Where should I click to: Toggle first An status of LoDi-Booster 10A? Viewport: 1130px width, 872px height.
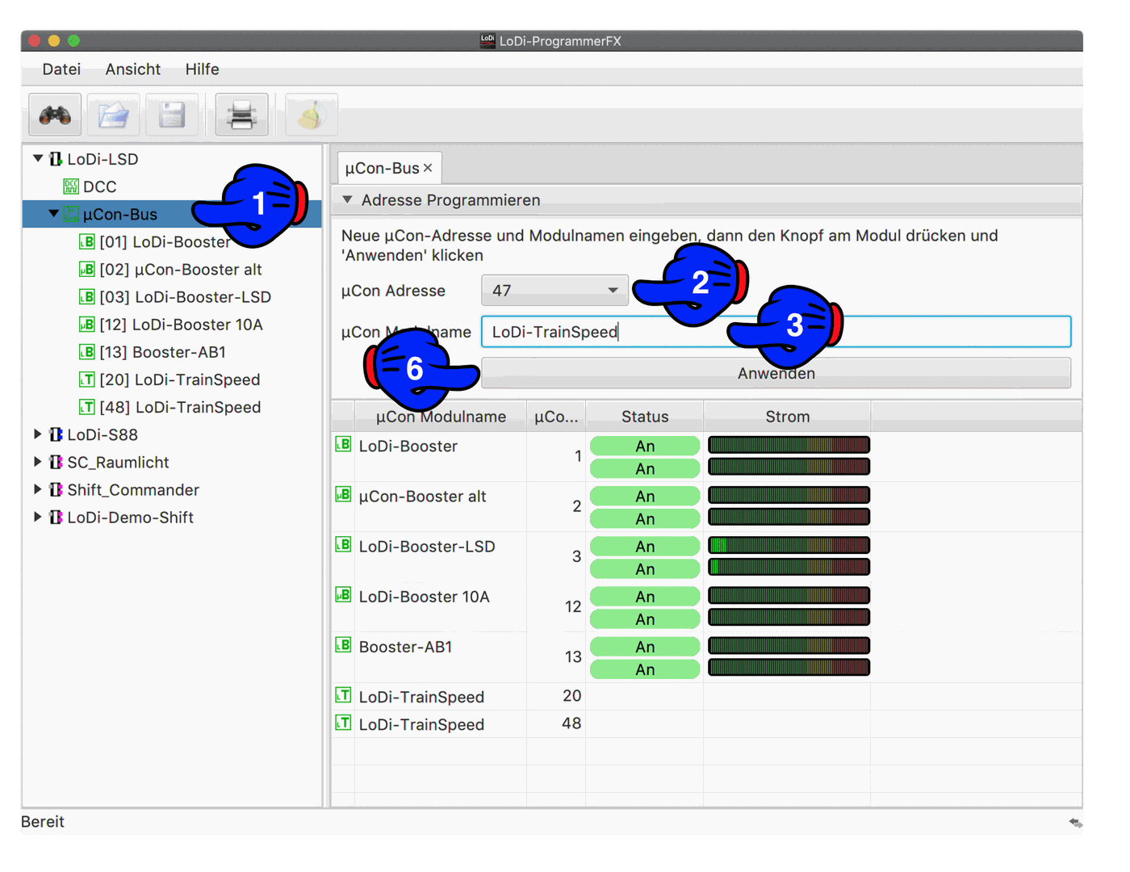coord(645,596)
